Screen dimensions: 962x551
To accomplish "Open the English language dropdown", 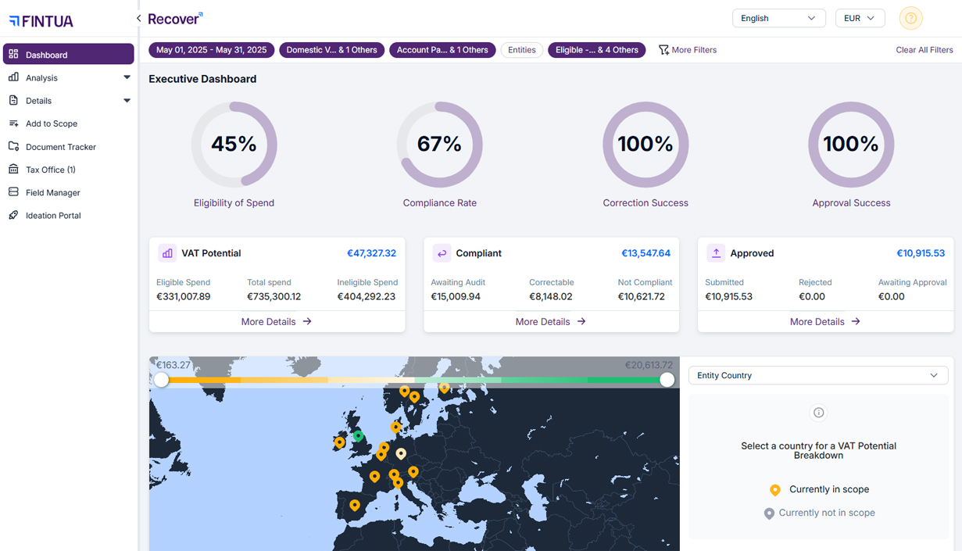I will 778,18.
